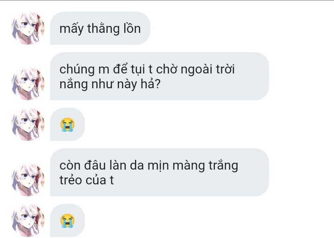Select the "còn đâu làn da mịn màng" bubble

click(x=159, y=172)
